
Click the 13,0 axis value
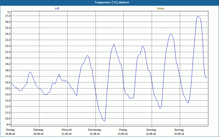[x=8, y=100]
